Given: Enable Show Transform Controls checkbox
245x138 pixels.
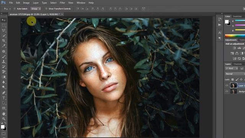Looking at the screenshot, I should [x=46, y=9].
